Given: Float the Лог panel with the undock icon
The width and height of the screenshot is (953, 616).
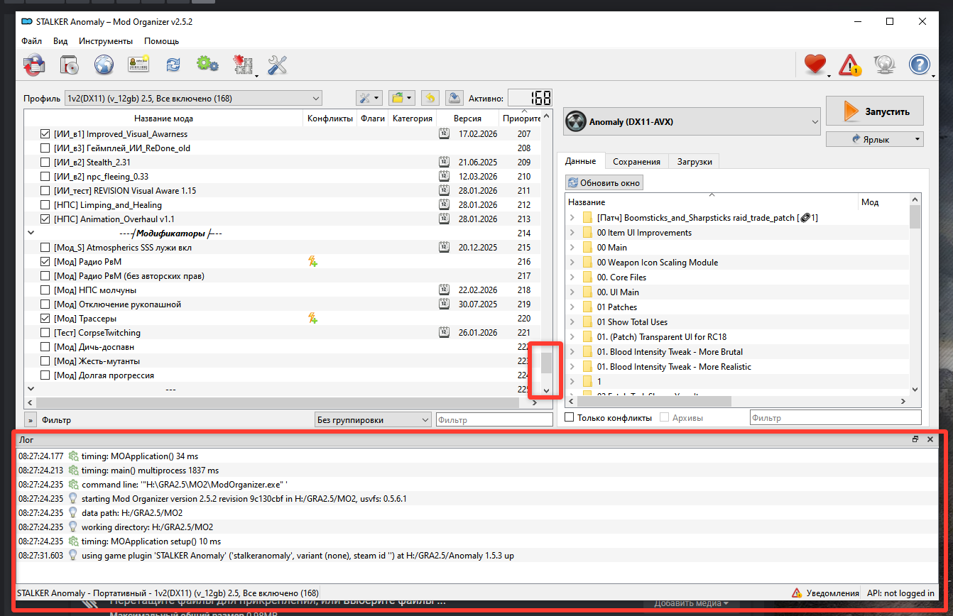Looking at the screenshot, I should pyautogui.click(x=916, y=439).
